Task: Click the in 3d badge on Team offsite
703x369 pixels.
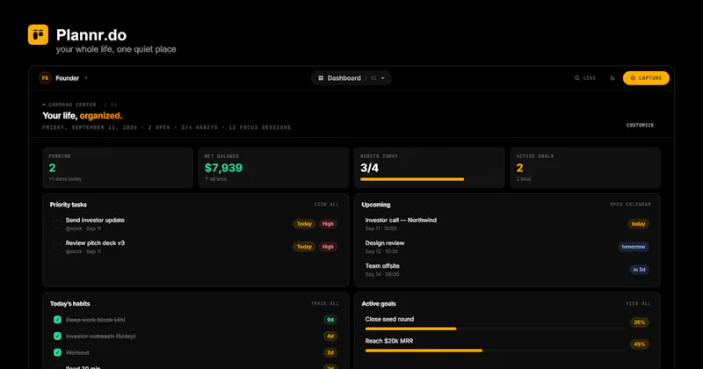Action: 639,270
